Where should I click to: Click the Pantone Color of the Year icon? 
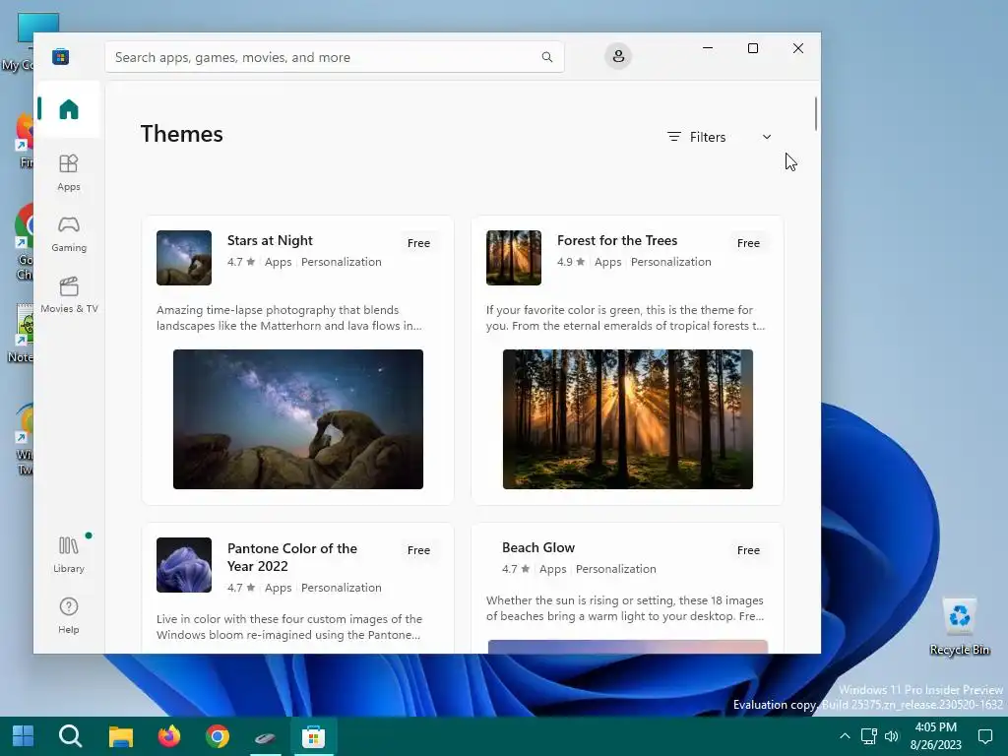click(x=184, y=565)
